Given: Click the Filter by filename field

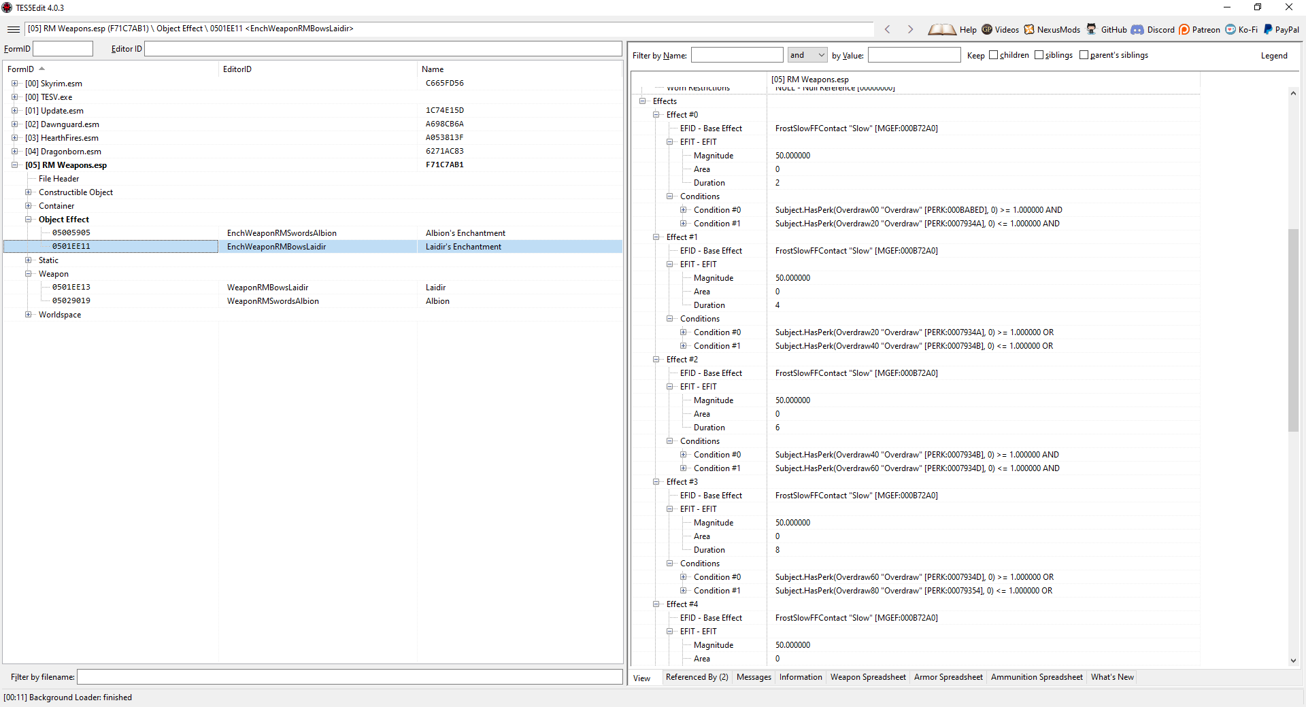Looking at the screenshot, I should pos(349,677).
